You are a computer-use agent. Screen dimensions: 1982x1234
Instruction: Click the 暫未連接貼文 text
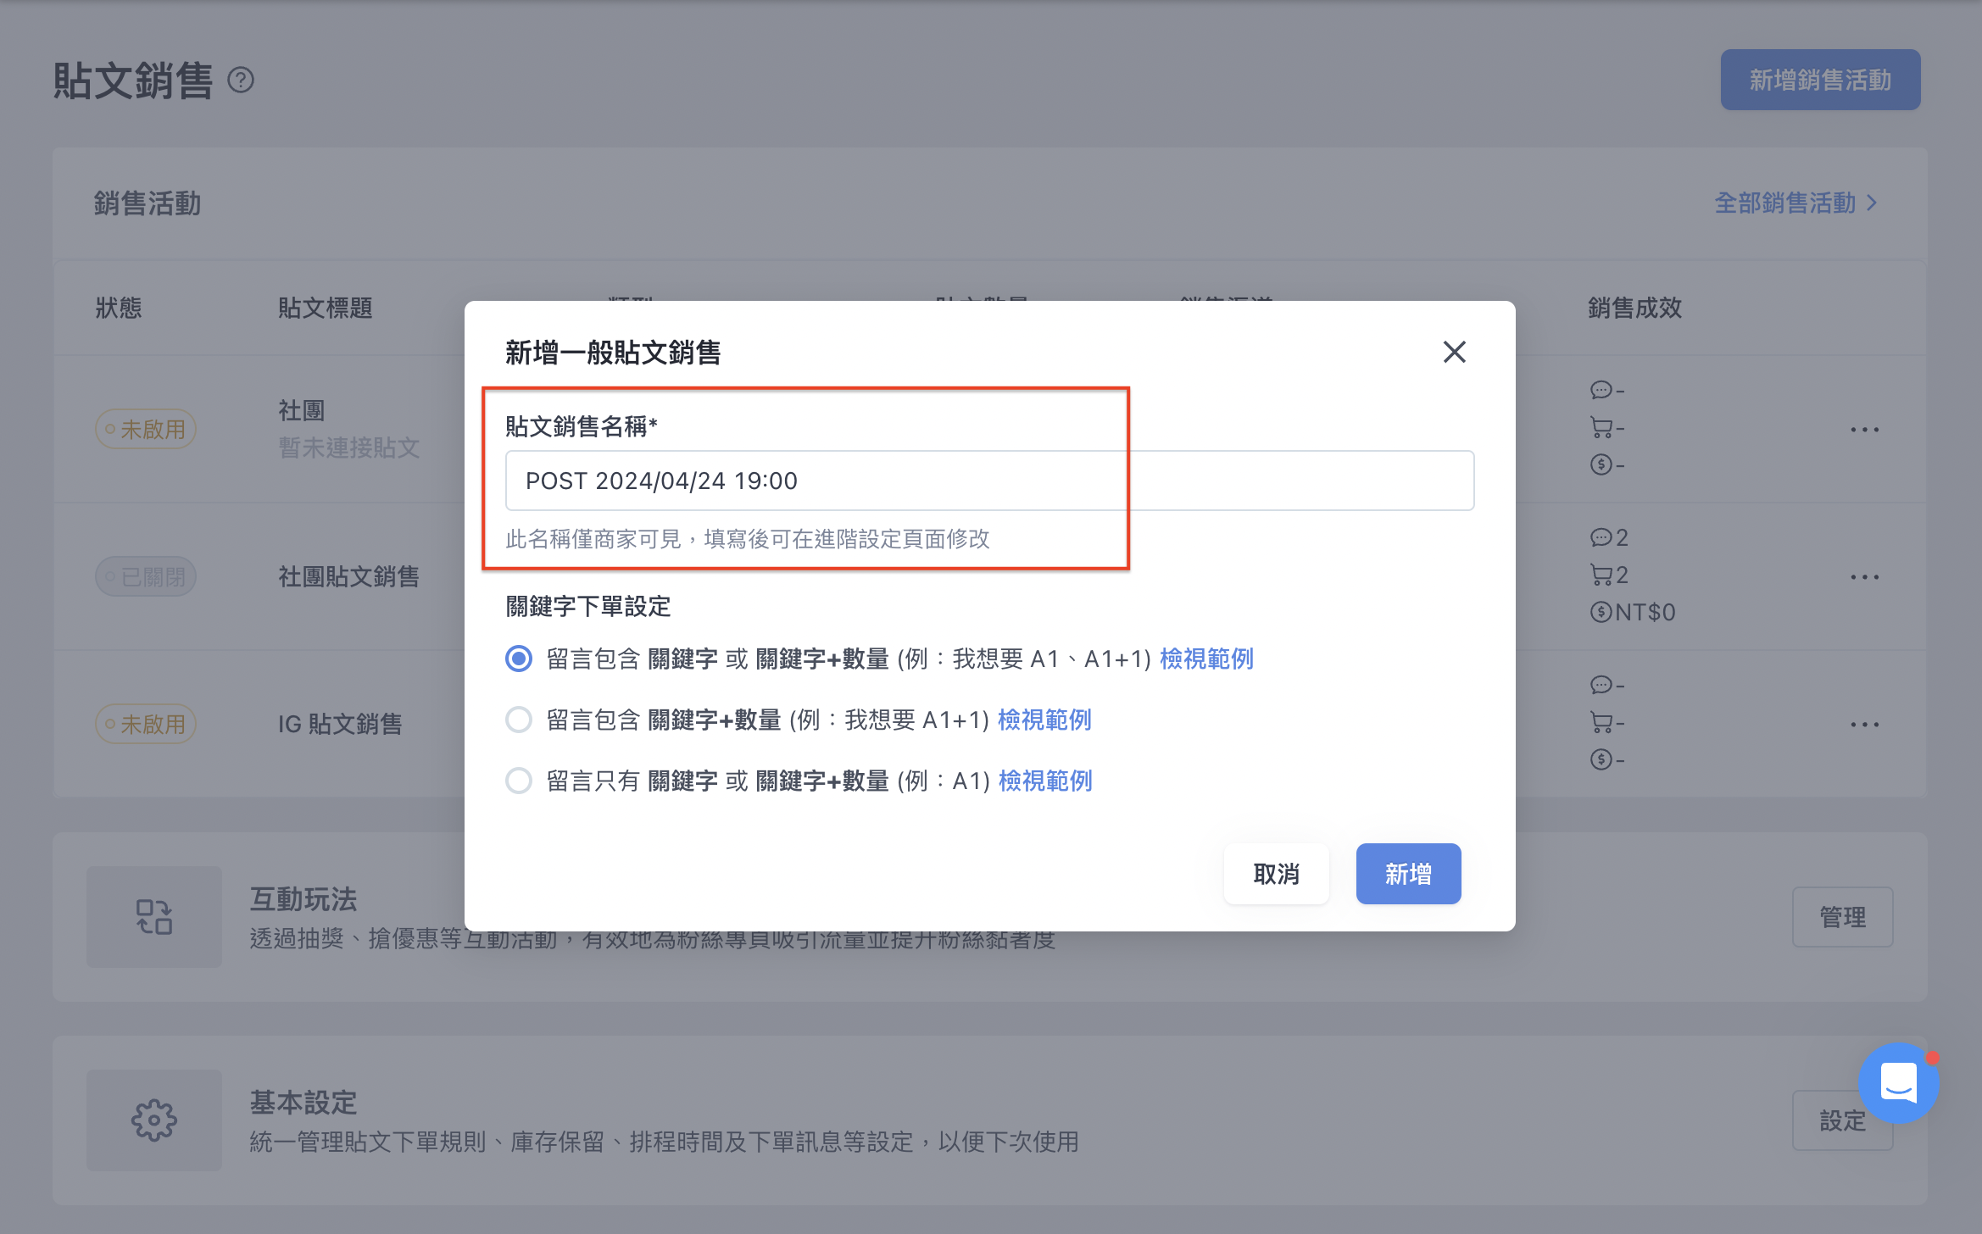pyautogui.click(x=349, y=447)
